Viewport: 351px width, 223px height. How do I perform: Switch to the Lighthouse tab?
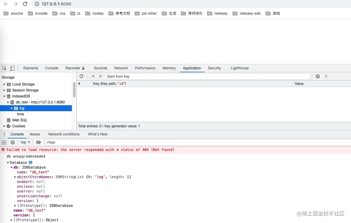click(x=240, y=68)
